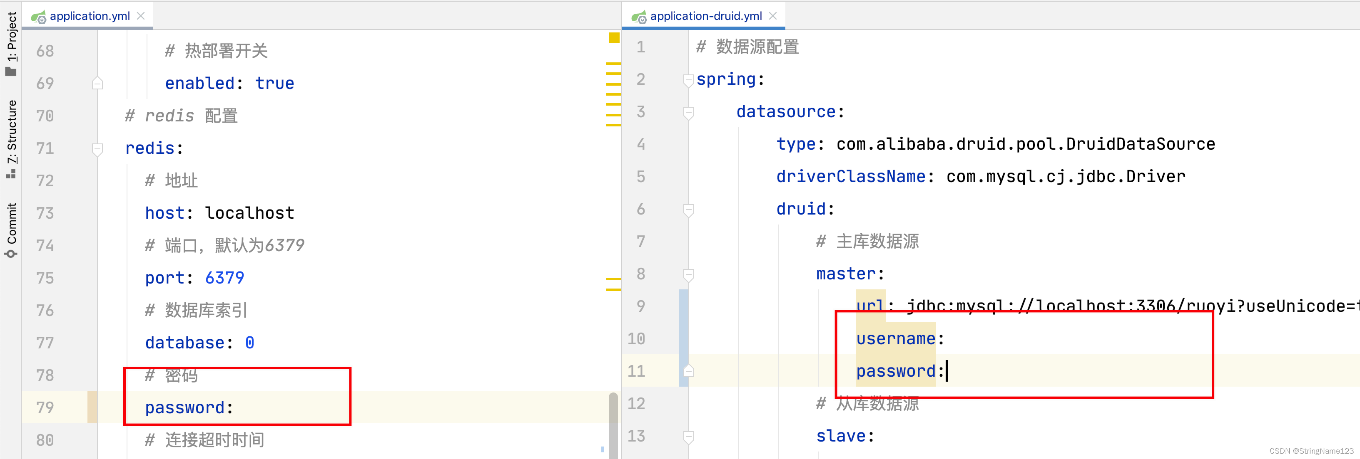
Task: Switch to application-druid.yml tab
Action: (x=706, y=16)
